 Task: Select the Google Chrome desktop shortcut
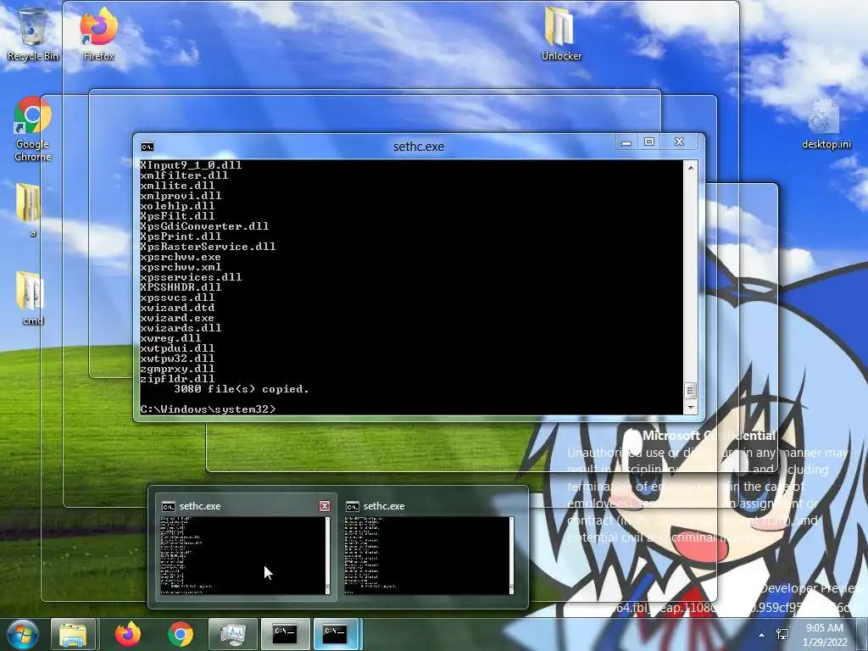click(33, 129)
